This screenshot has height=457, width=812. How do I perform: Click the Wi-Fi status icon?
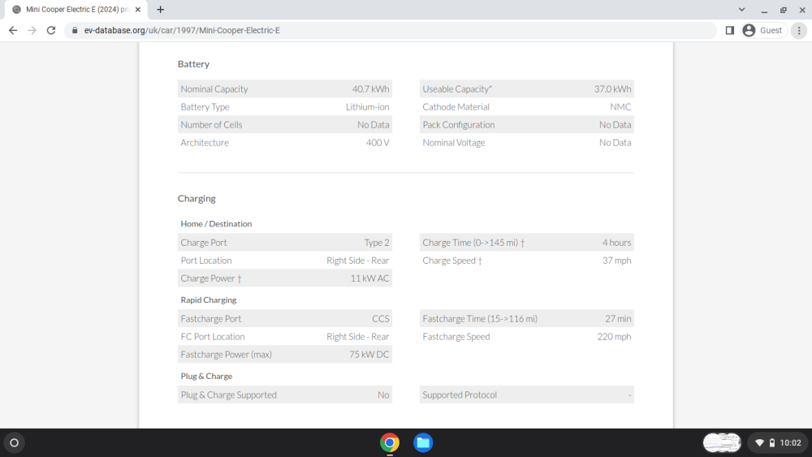pyautogui.click(x=760, y=442)
